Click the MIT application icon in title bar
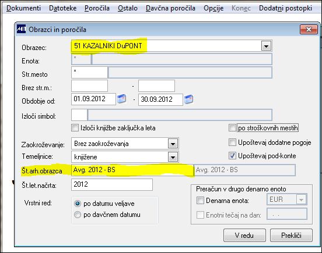322x253 pixels. 22,29
